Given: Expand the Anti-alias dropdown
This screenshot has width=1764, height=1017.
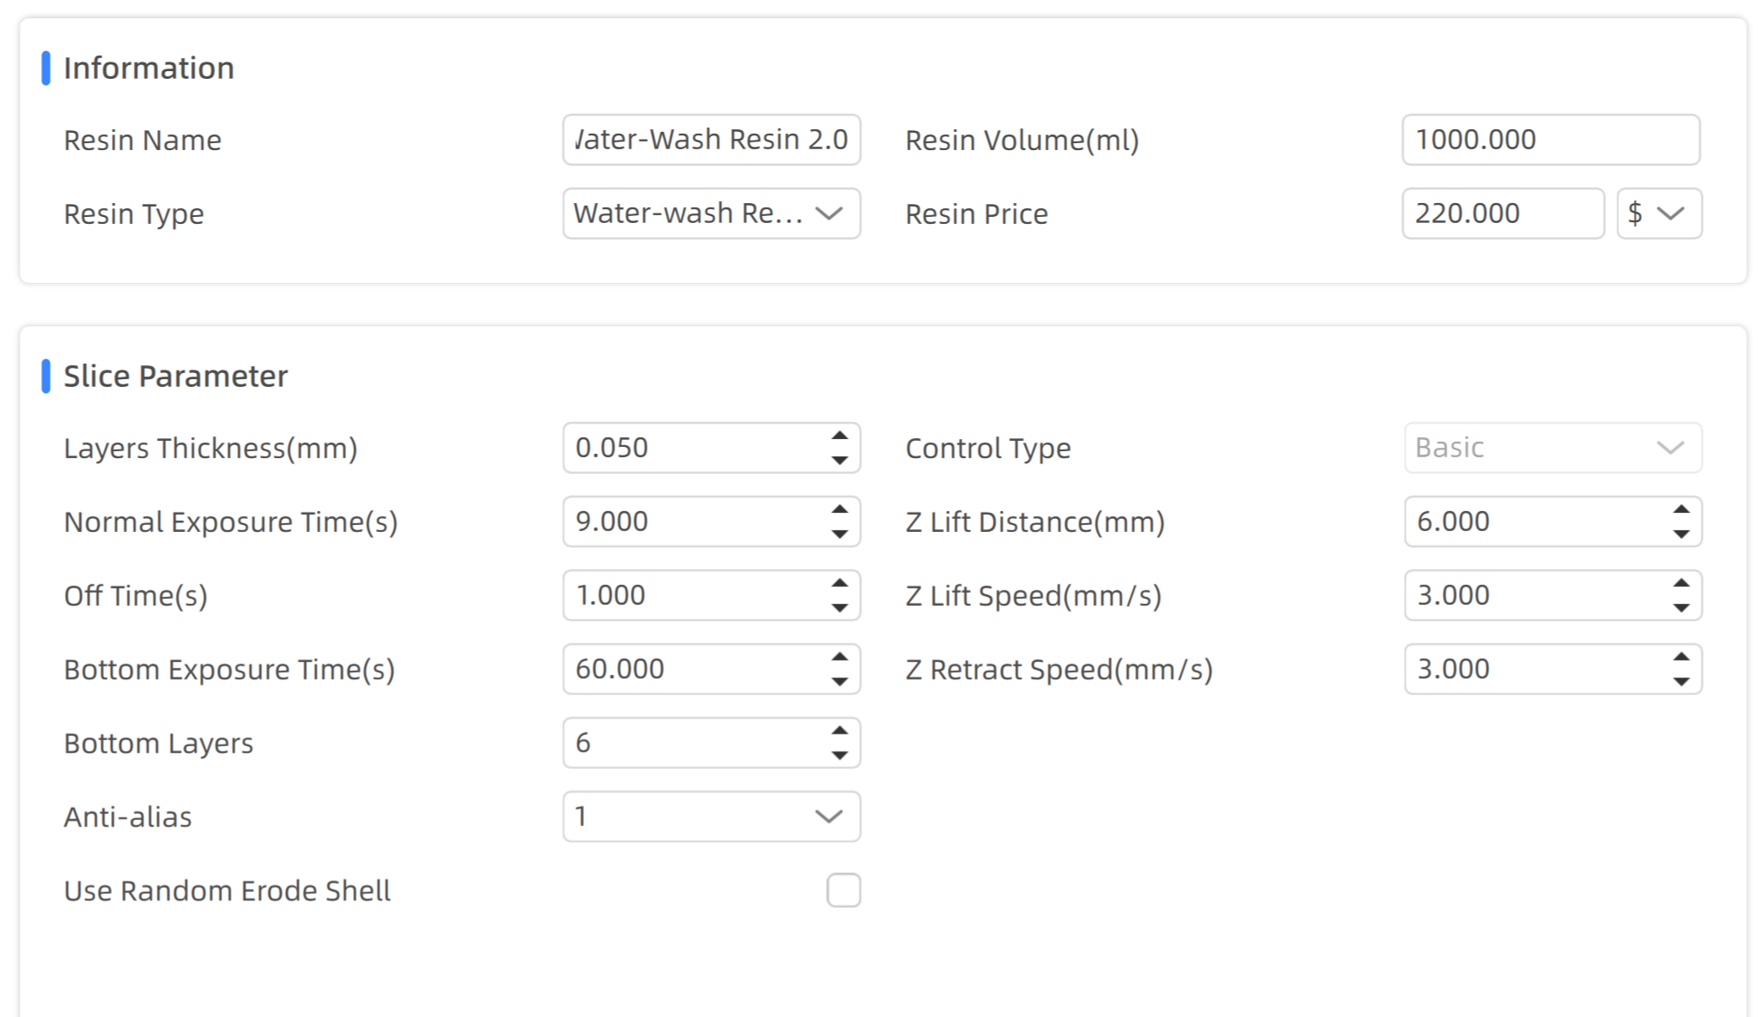Looking at the screenshot, I should tap(711, 817).
